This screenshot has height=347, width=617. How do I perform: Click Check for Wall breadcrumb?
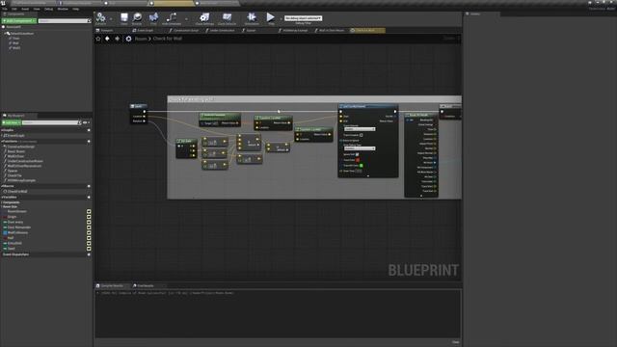point(167,39)
